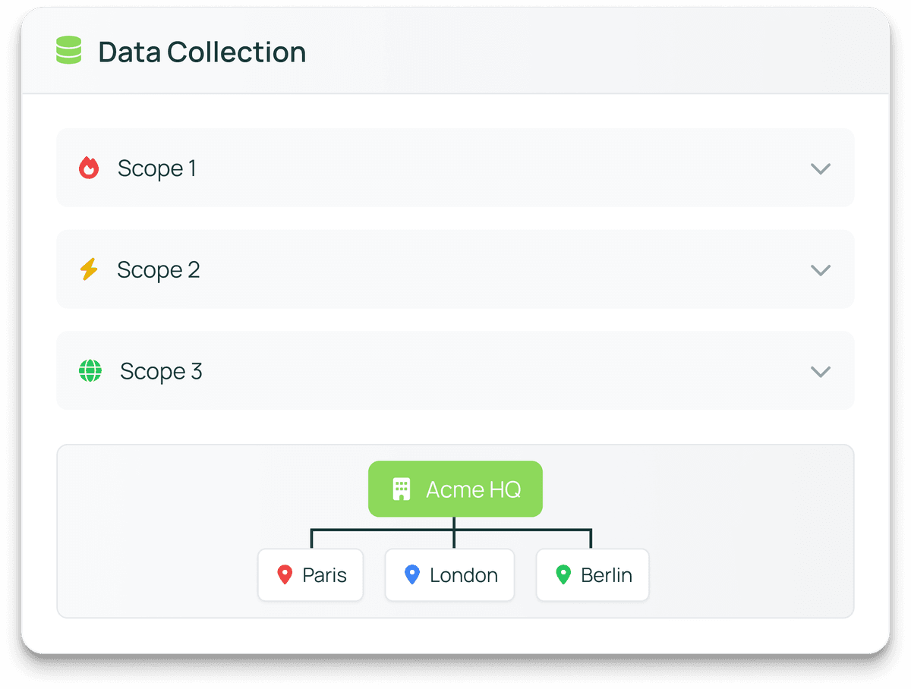Click the red flame icon for Scope 1
The width and height of the screenshot is (911, 689).
click(x=89, y=168)
